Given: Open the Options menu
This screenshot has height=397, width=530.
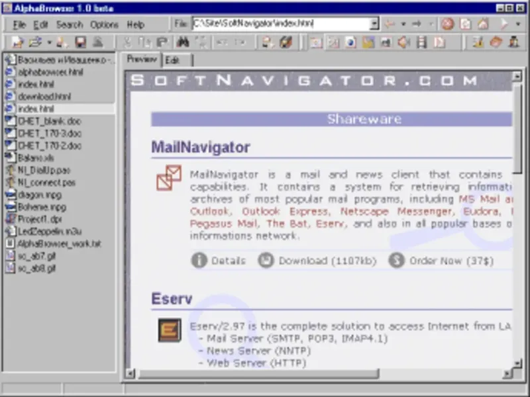Looking at the screenshot, I should [x=104, y=24].
